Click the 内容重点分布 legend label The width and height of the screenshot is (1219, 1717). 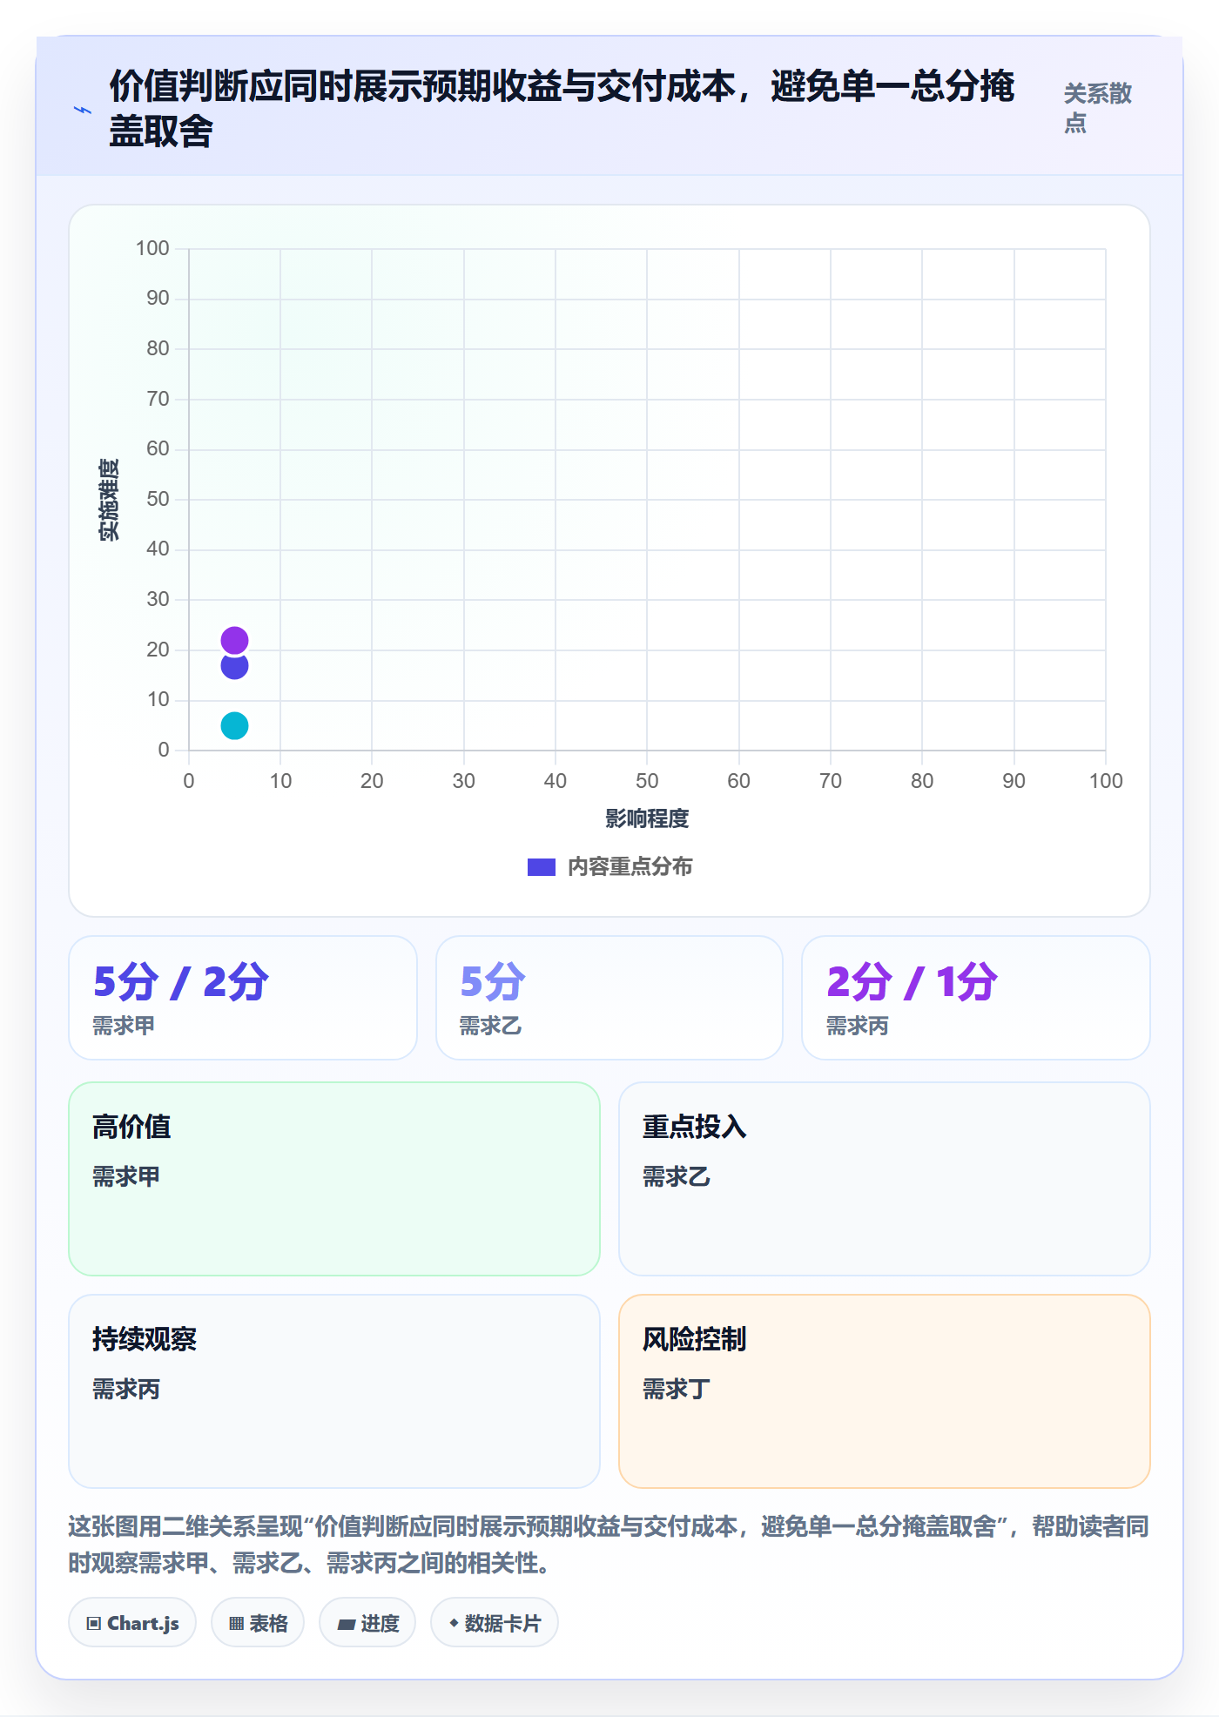point(630,867)
